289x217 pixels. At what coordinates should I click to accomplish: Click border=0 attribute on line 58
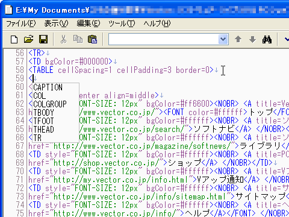coord(193,70)
